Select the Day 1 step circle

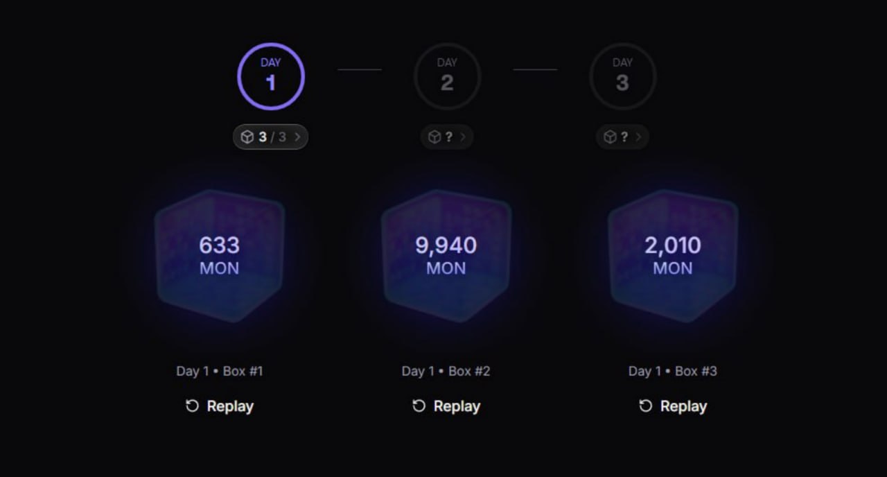pos(271,76)
